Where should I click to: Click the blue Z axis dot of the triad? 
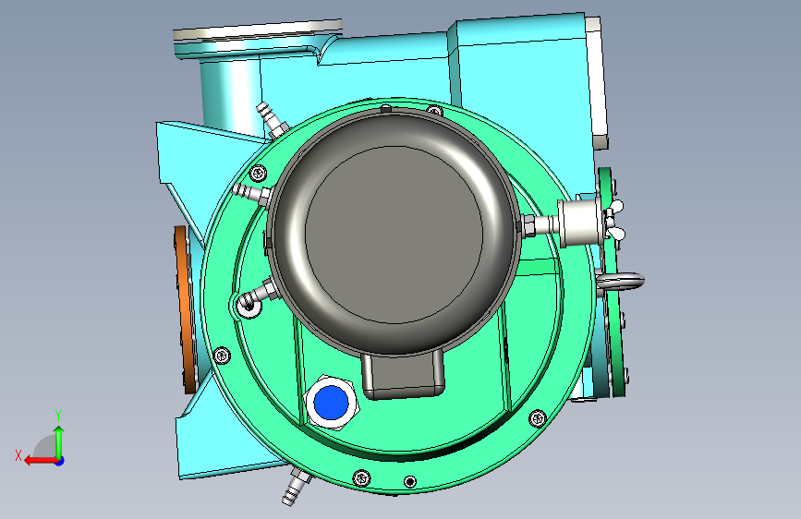click(x=60, y=461)
